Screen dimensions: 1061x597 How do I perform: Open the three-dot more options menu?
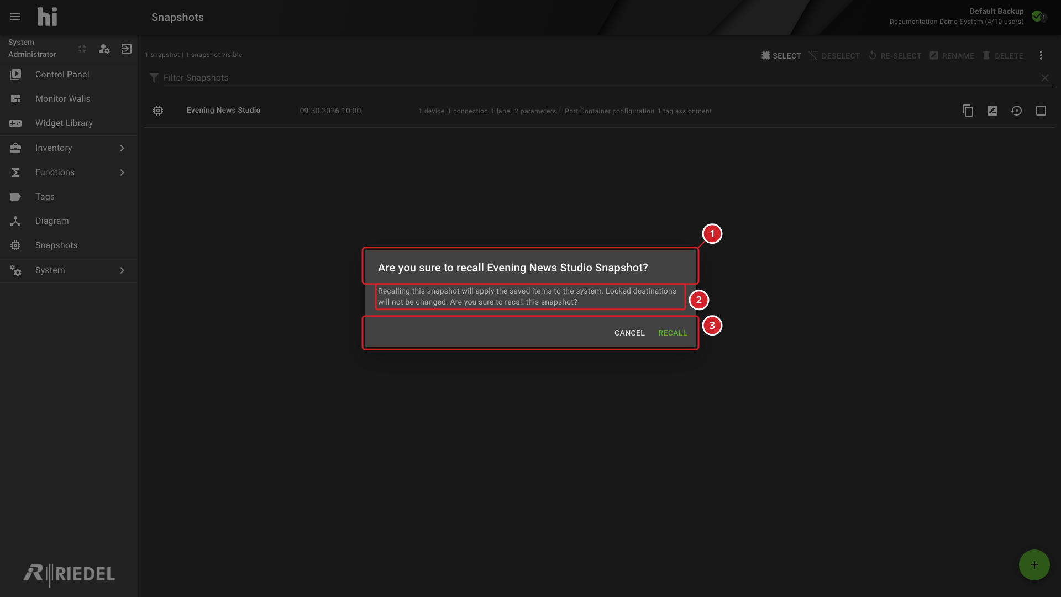click(1041, 55)
